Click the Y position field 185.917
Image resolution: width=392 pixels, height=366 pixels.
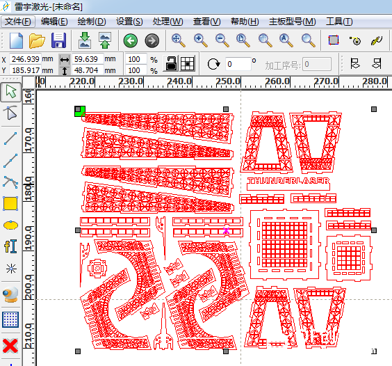[x=25, y=70]
